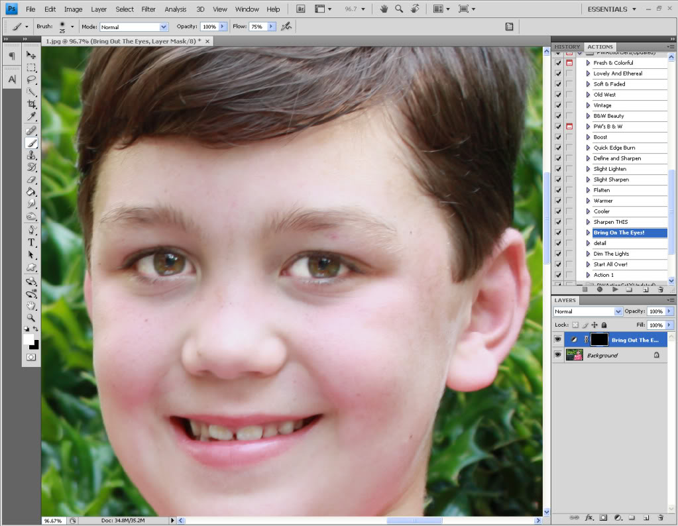Select the Healing Brush tool
678x526 pixels.
pos(31,131)
